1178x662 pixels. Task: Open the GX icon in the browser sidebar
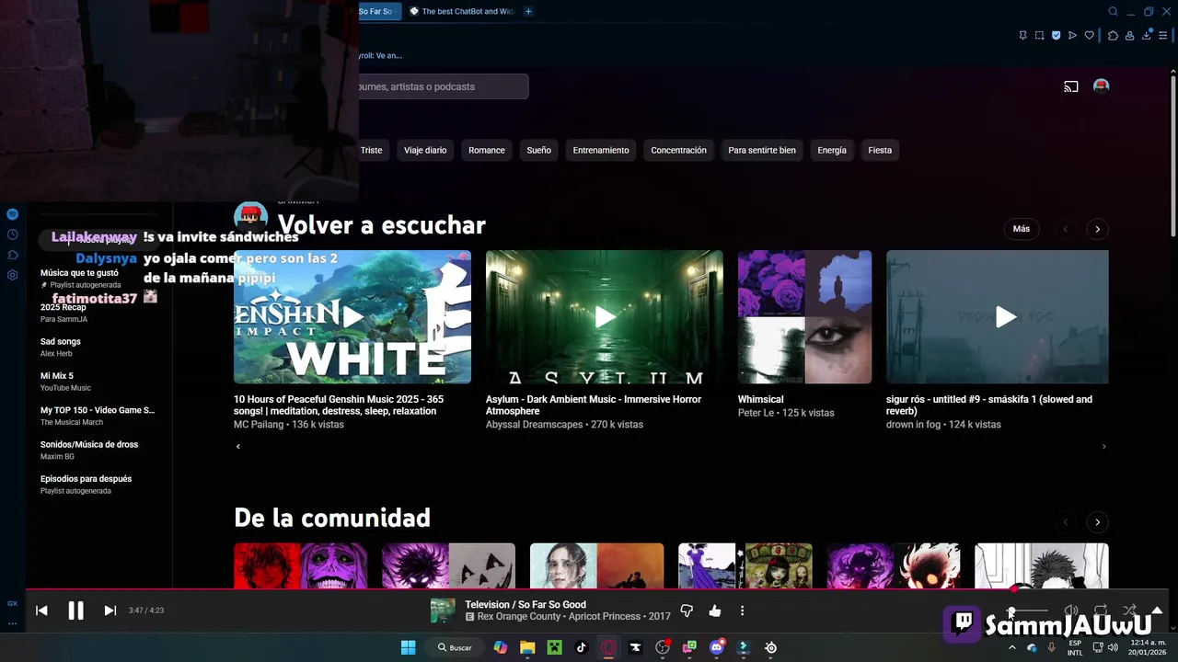click(12, 604)
